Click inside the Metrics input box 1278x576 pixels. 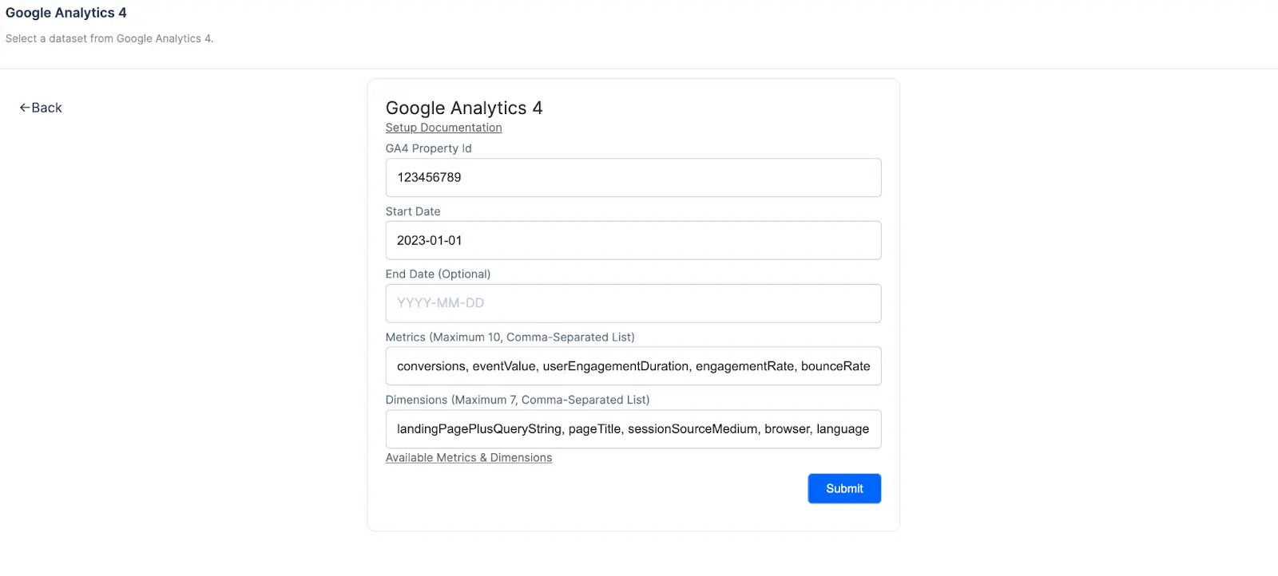[633, 365]
